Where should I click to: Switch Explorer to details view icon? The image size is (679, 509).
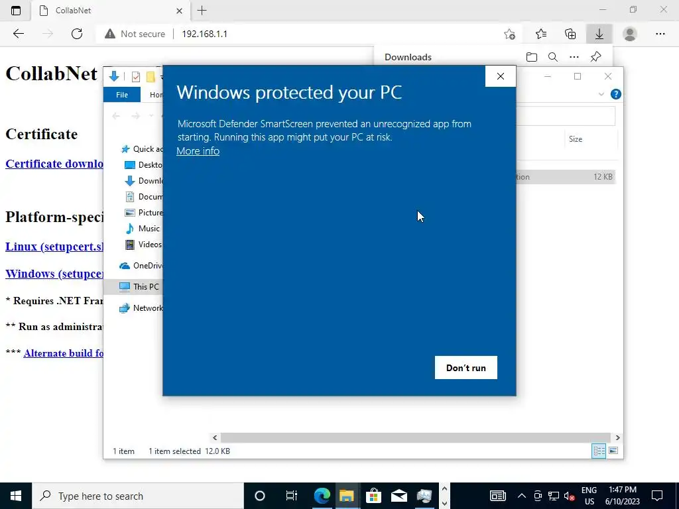coord(599,451)
